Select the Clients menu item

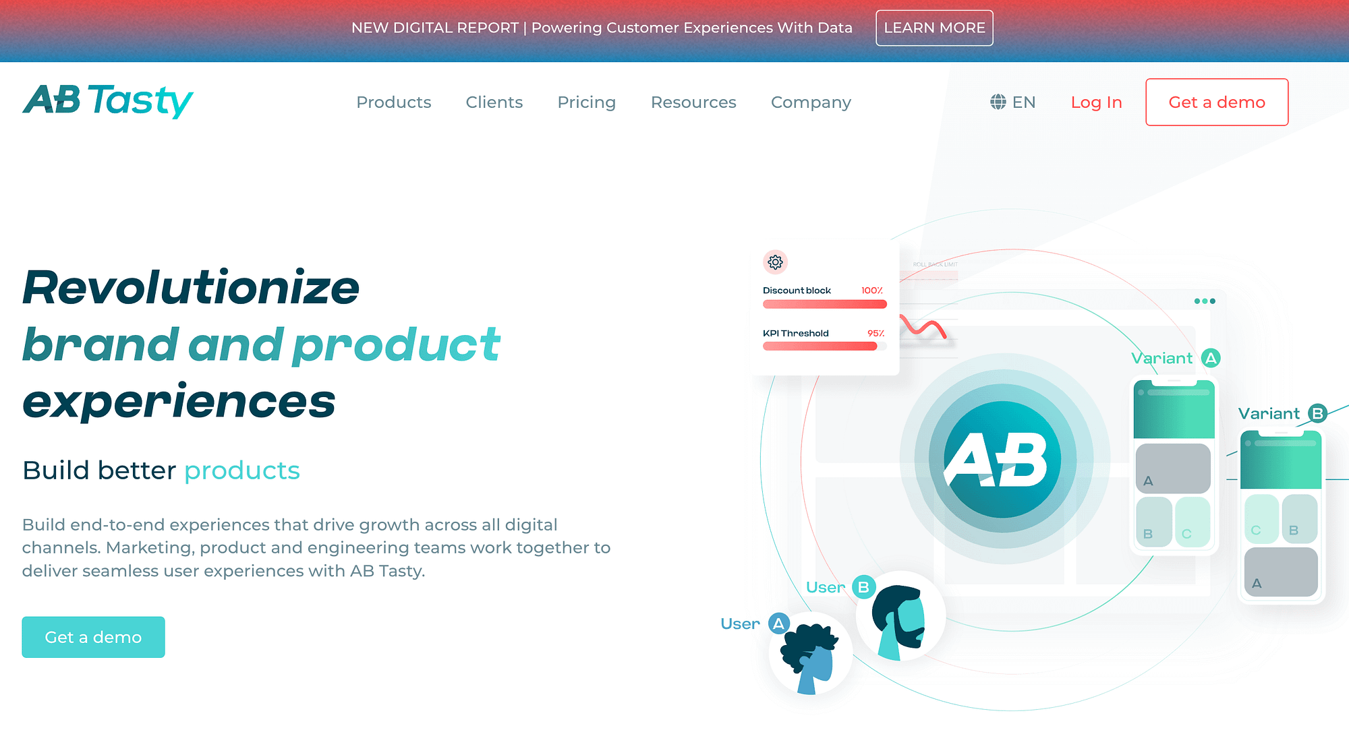coord(494,102)
